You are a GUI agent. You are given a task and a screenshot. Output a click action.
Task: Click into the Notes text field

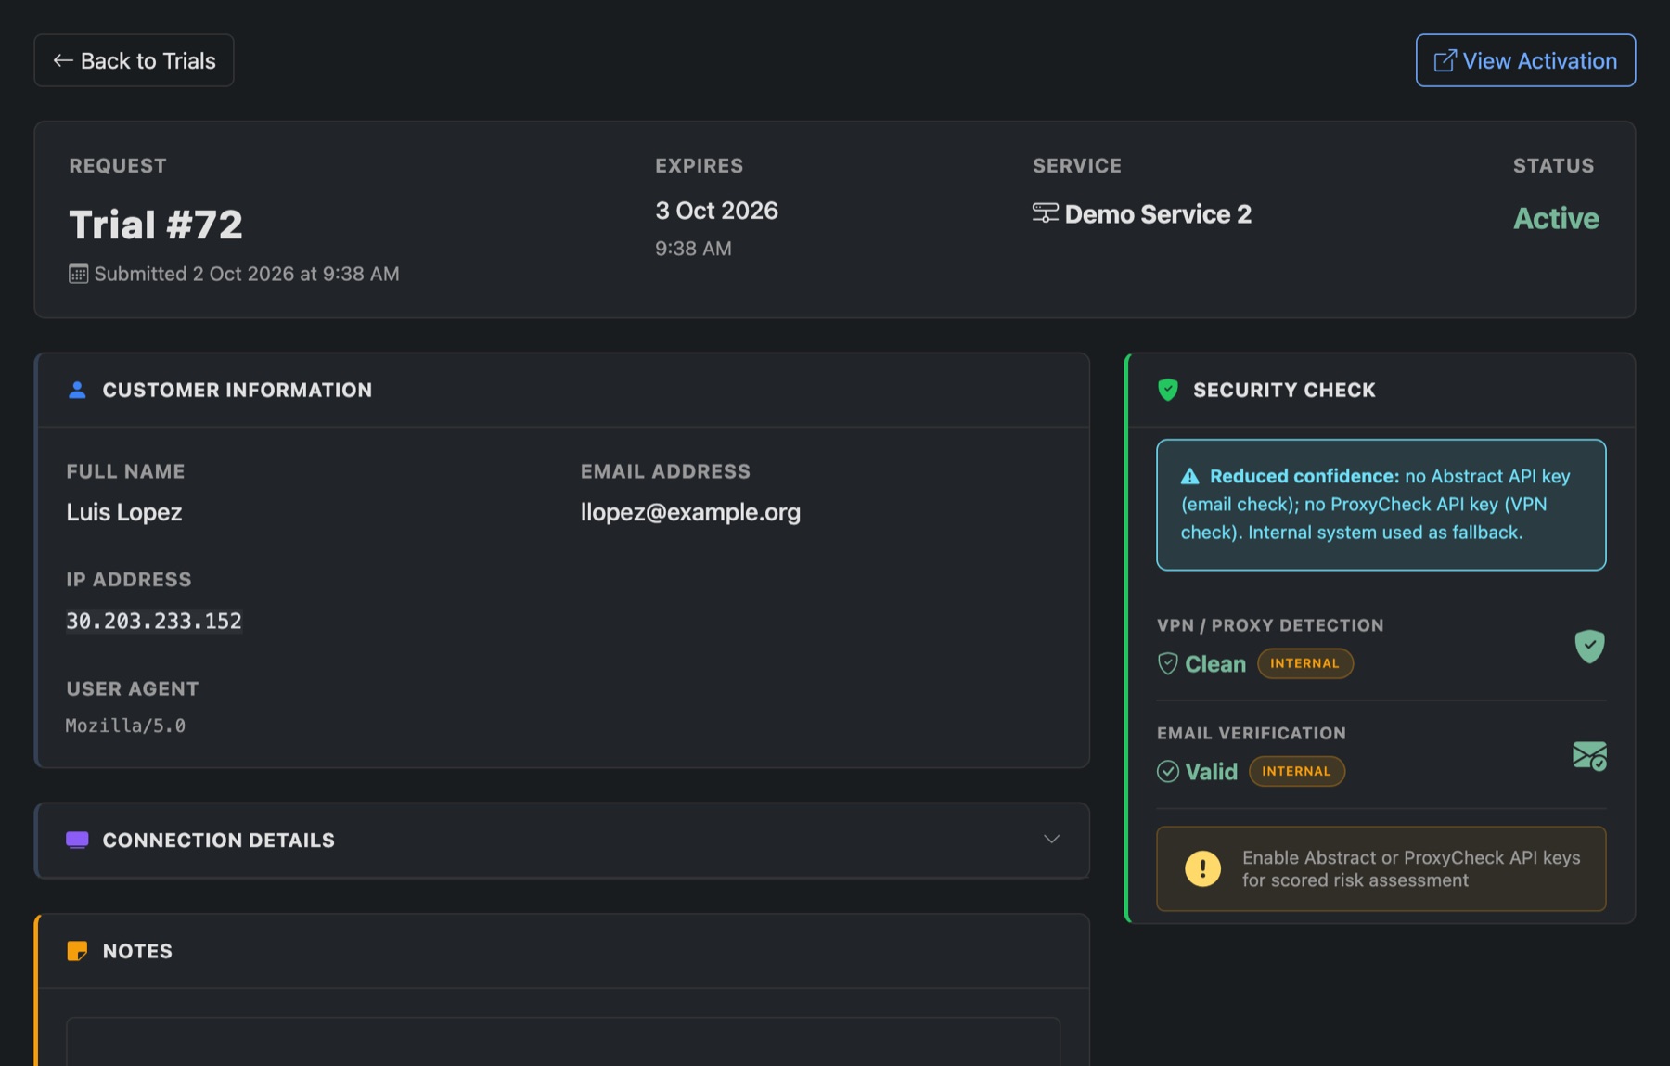click(x=563, y=1041)
